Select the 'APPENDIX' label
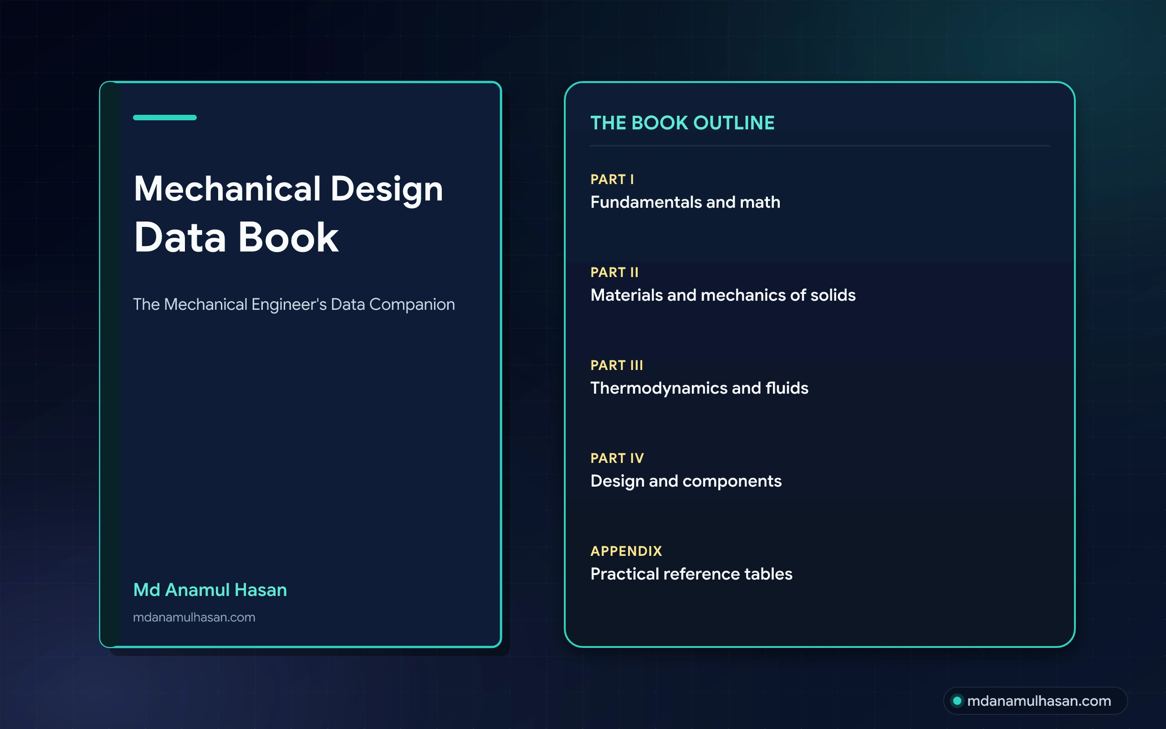The height and width of the screenshot is (729, 1166). coord(626,551)
